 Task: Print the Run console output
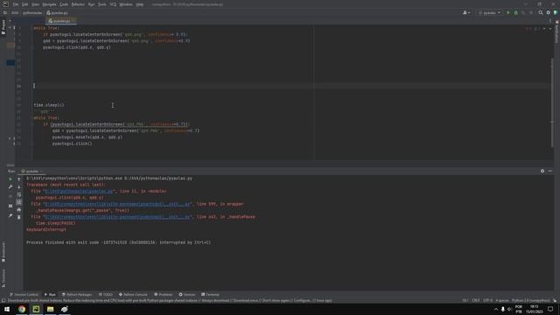point(19,210)
